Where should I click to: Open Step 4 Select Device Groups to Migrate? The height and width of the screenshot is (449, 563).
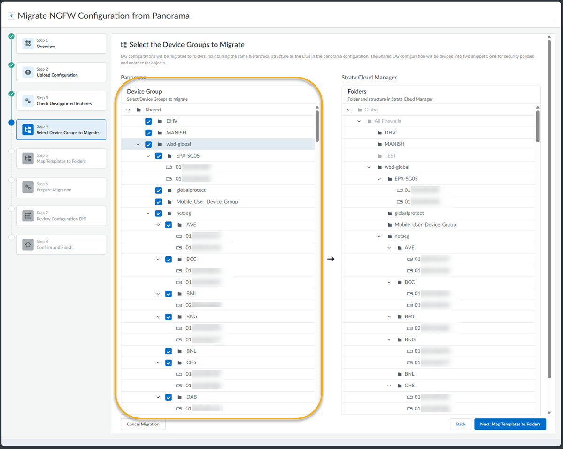point(61,130)
